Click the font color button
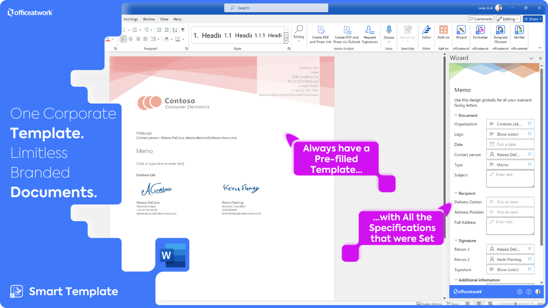Image resolution: width=548 pixels, height=308 pixels. pos(108,39)
